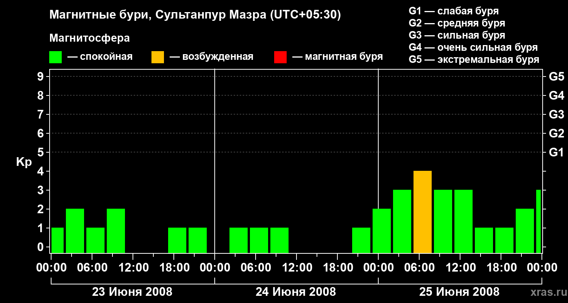Click the Kp 1 bar at 21:00 on 24 June
Viewport: 568px width, 303px height.
[361, 241]
